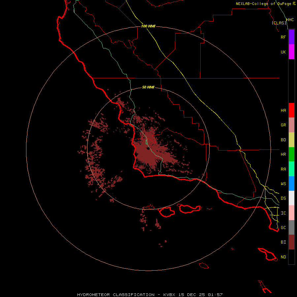Click the RA light green legend swatch

point(291,169)
